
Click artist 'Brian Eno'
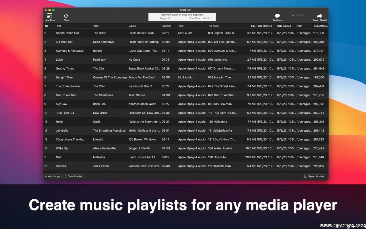pos(99,104)
